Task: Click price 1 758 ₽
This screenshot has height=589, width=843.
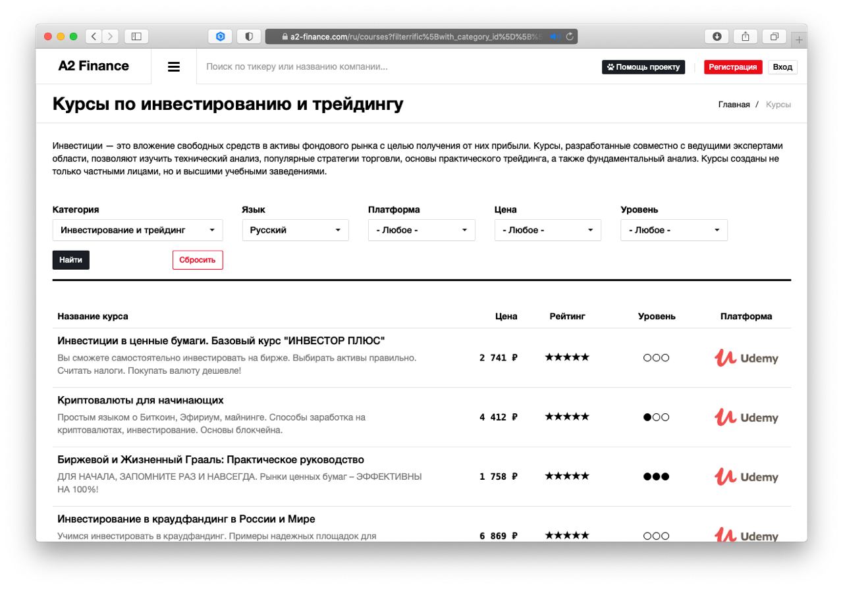Action: [499, 476]
